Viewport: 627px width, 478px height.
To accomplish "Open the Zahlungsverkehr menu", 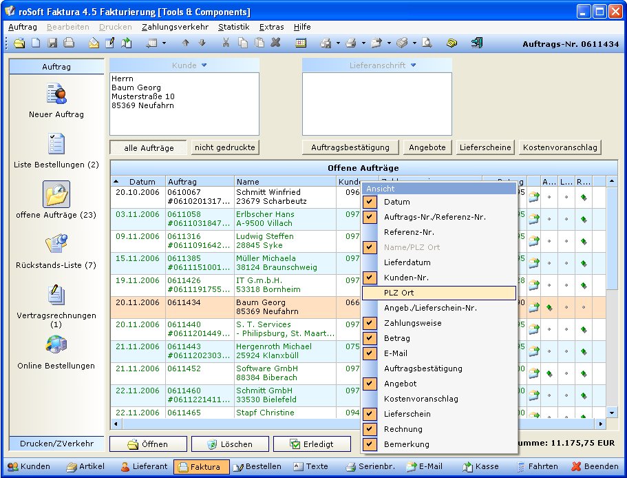I will (x=175, y=27).
